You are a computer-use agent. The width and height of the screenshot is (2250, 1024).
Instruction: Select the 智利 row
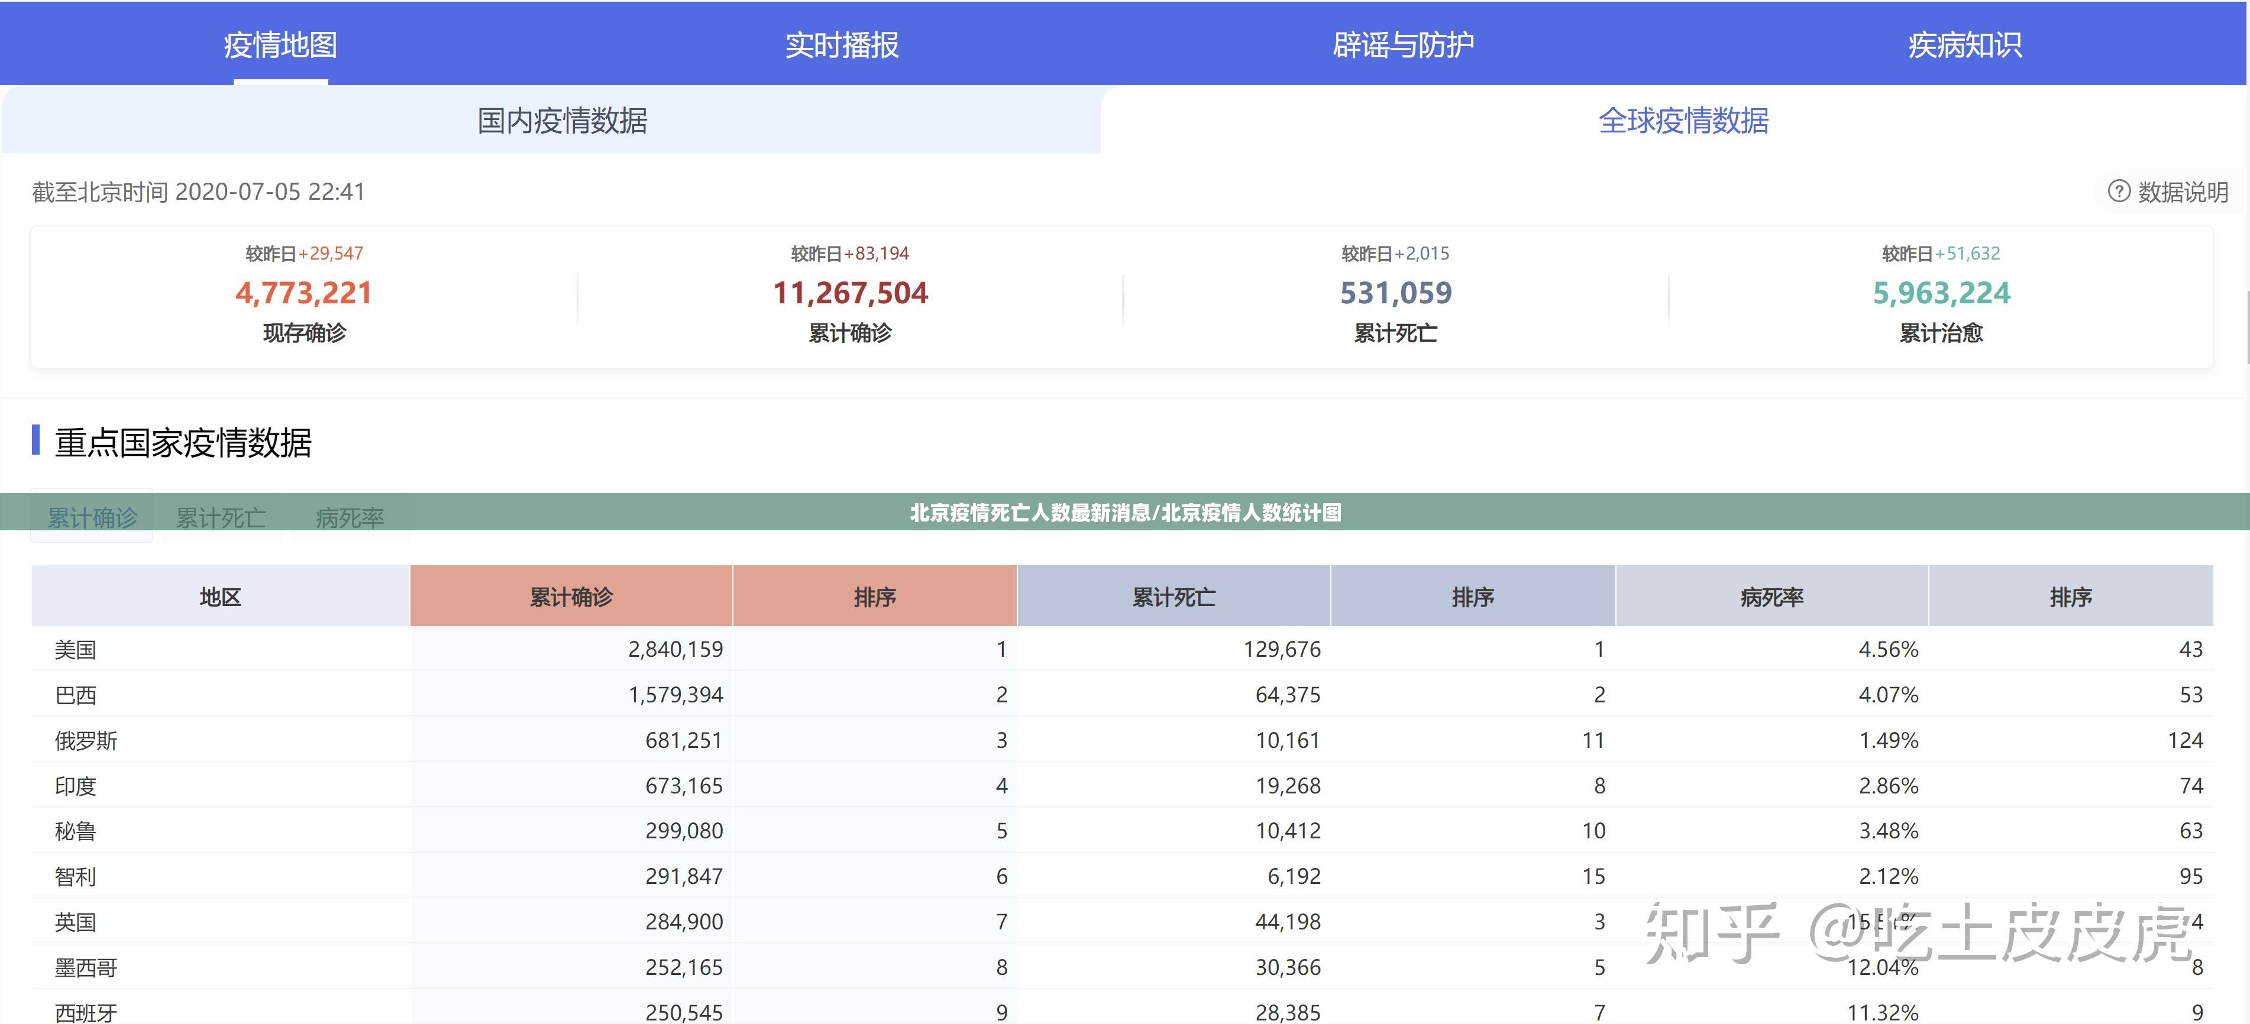[x=1123, y=876]
